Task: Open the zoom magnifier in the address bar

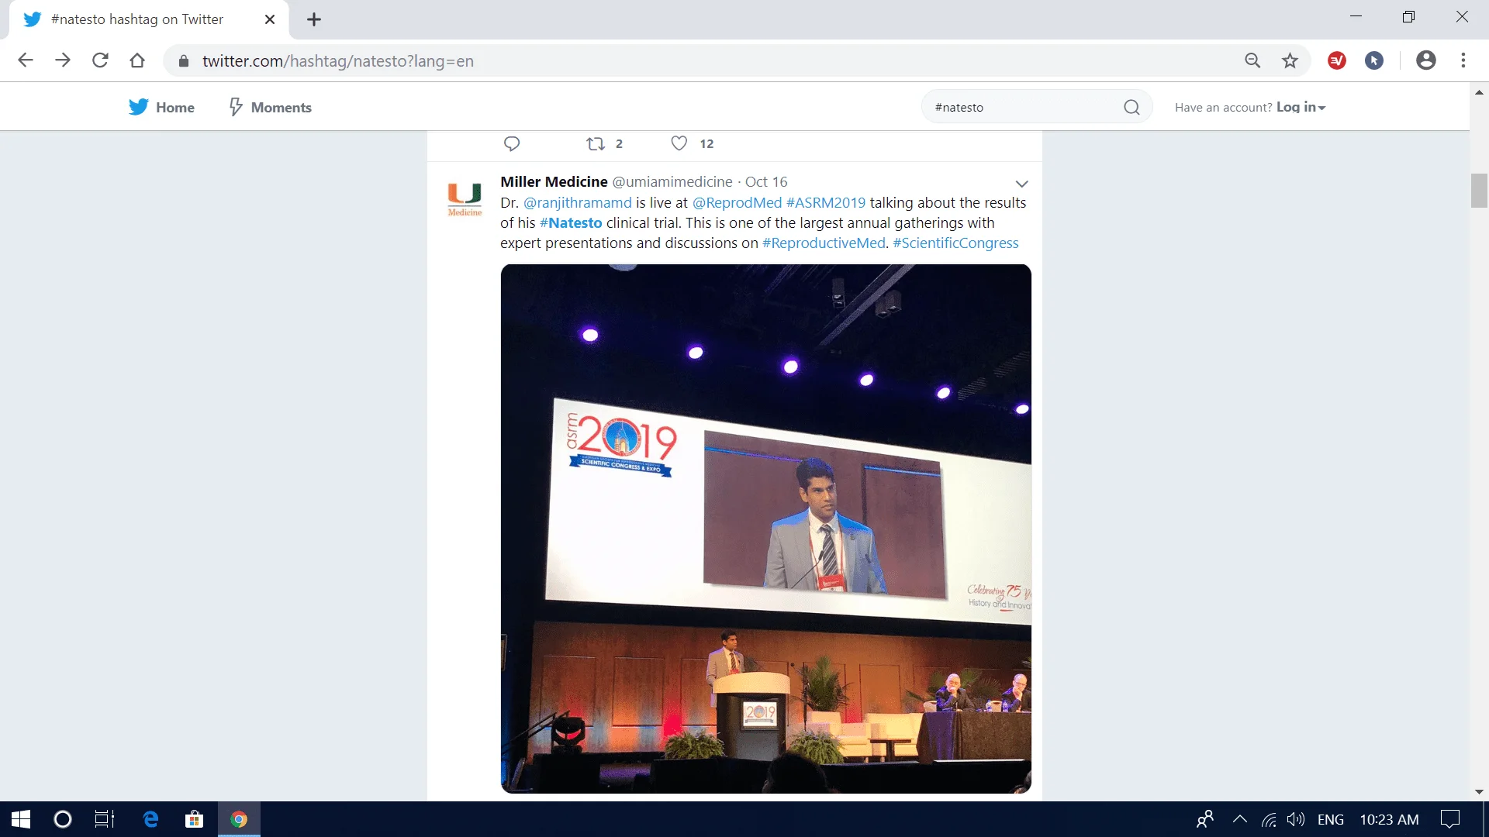Action: [x=1252, y=60]
